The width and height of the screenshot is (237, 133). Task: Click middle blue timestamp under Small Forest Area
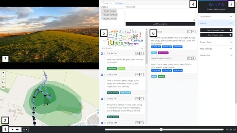click(167, 71)
